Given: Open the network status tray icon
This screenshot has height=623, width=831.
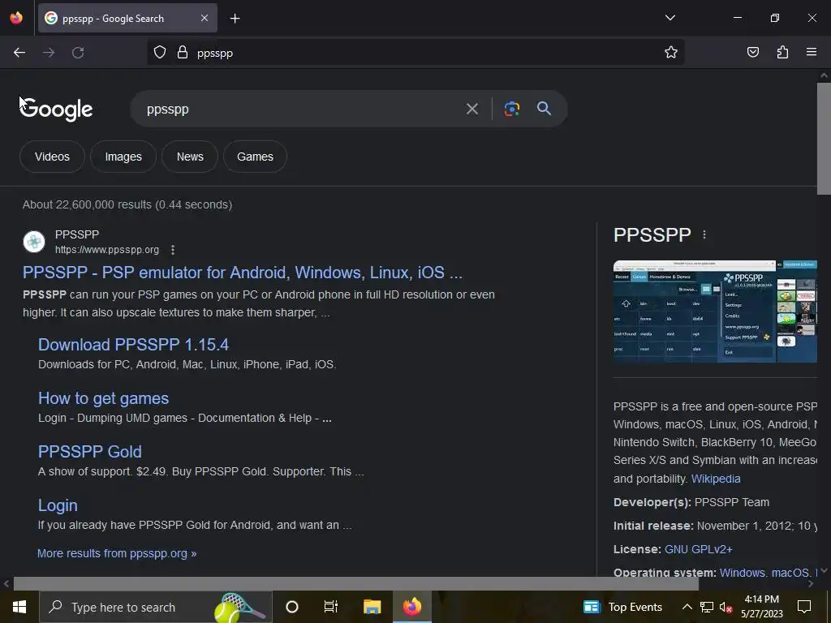Looking at the screenshot, I should pyautogui.click(x=707, y=607).
